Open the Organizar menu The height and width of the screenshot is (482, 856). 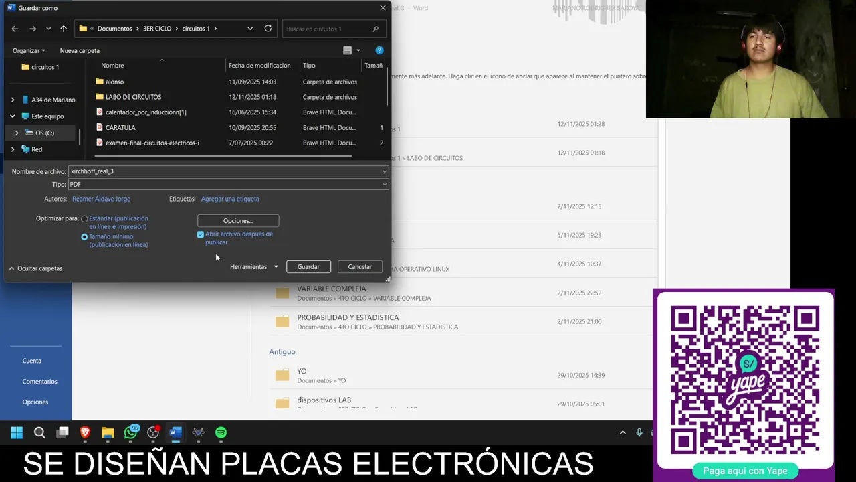(x=29, y=50)
